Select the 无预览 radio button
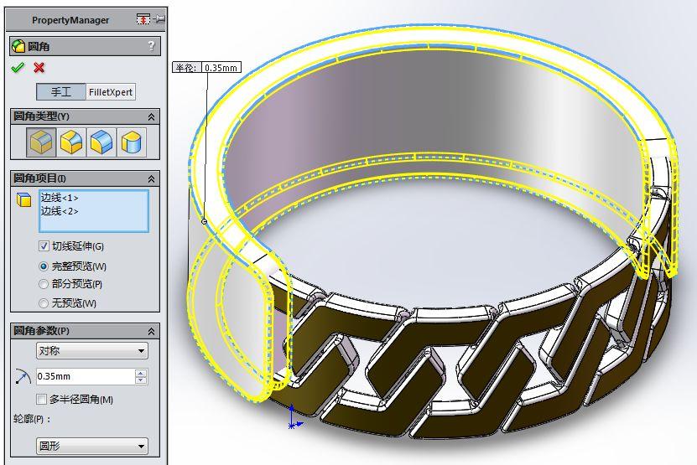 click(44, 303)
